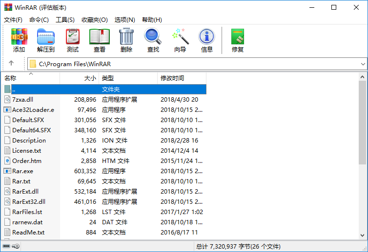Click the status text 总计 7,320,937 字节
This screenshot has width=368, height=252.
[x=223, y=246]
